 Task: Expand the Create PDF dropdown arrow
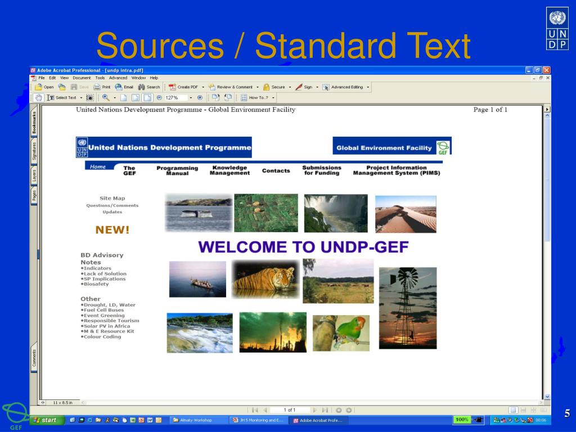point(203,87)
